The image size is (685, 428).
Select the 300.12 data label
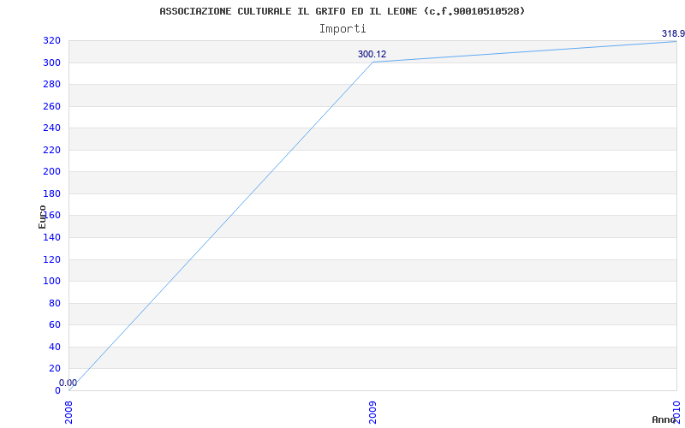tap(372, 55)
